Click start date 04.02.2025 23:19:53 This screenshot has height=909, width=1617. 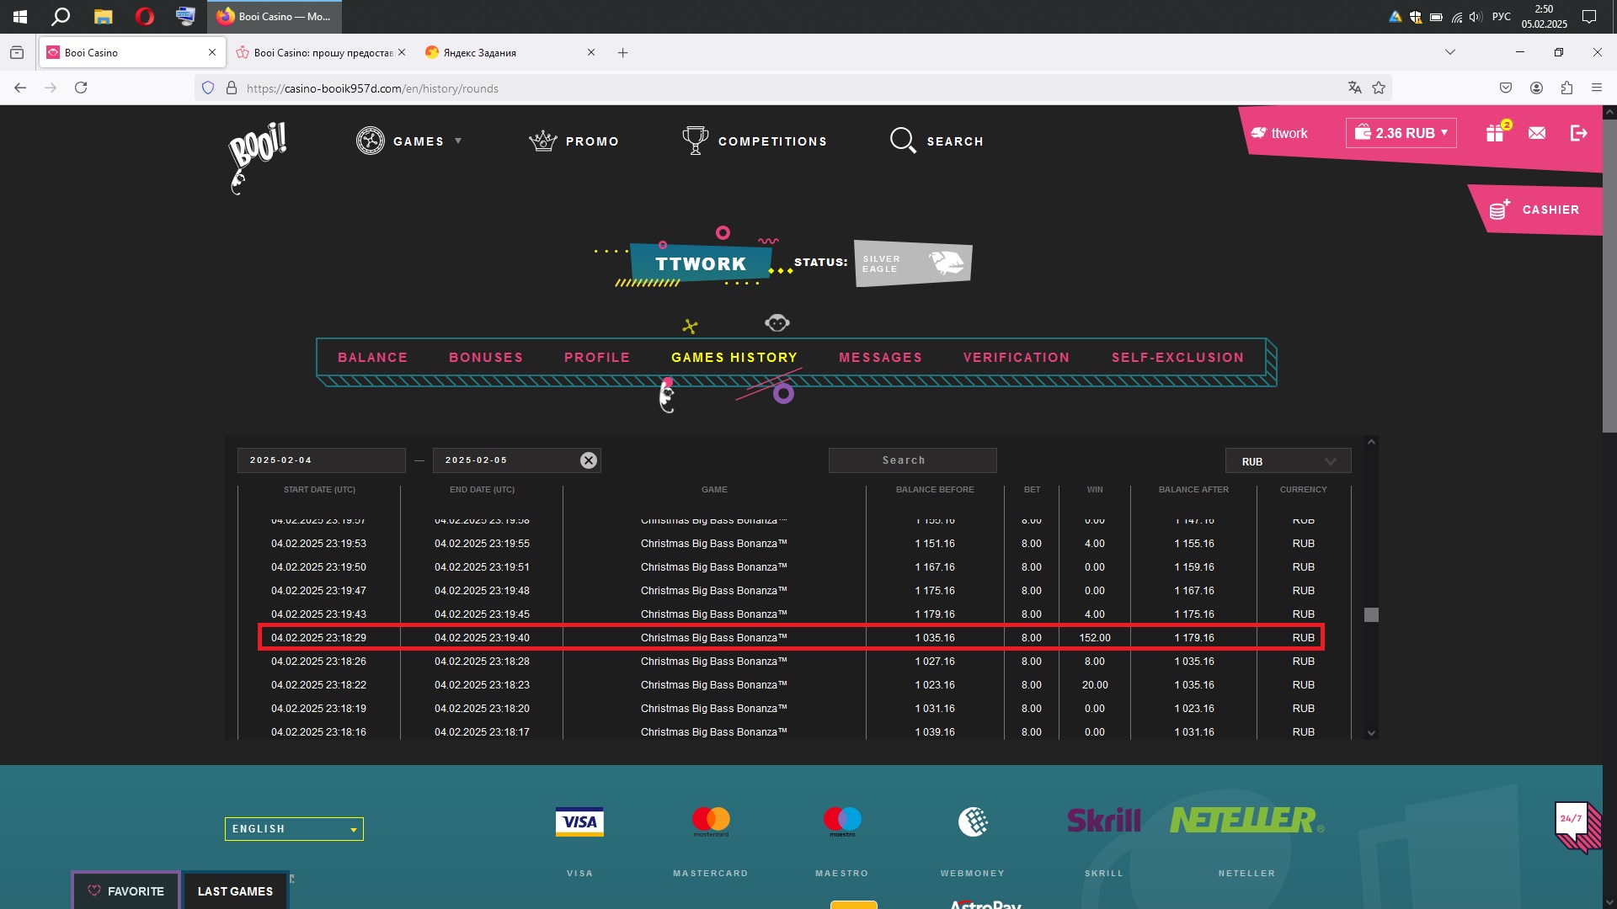tap(318, 544)
